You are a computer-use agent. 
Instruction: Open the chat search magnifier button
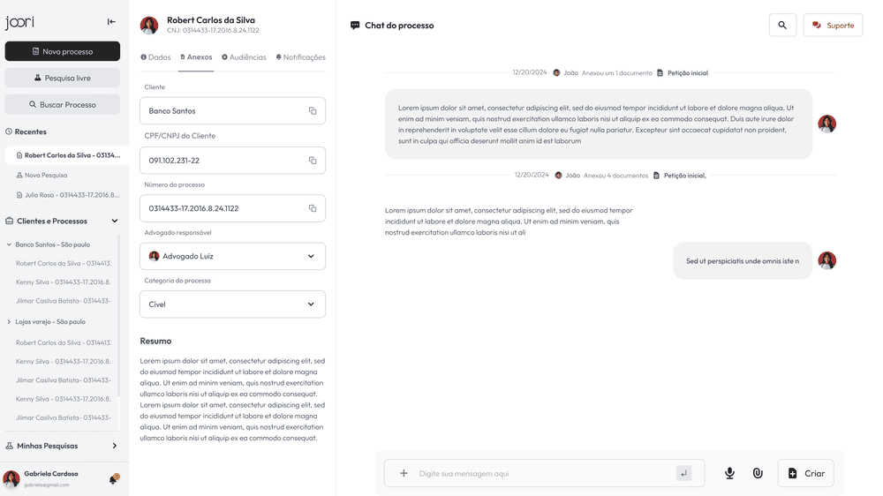[x=782, y=26]
